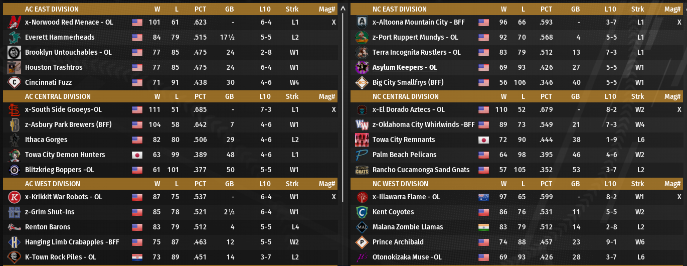687x266 pixels.
Task: Open the Palm Beach Pelicans team page
Action: [404, 155]
